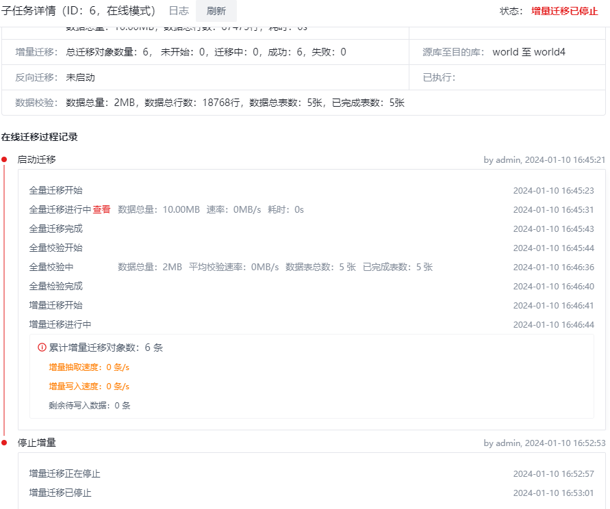The width and height of the screenshot is (610, 509).
Task: Click the red timeline dot for 启动迁移
Action: pyautogui.click(x=4, y=159)
